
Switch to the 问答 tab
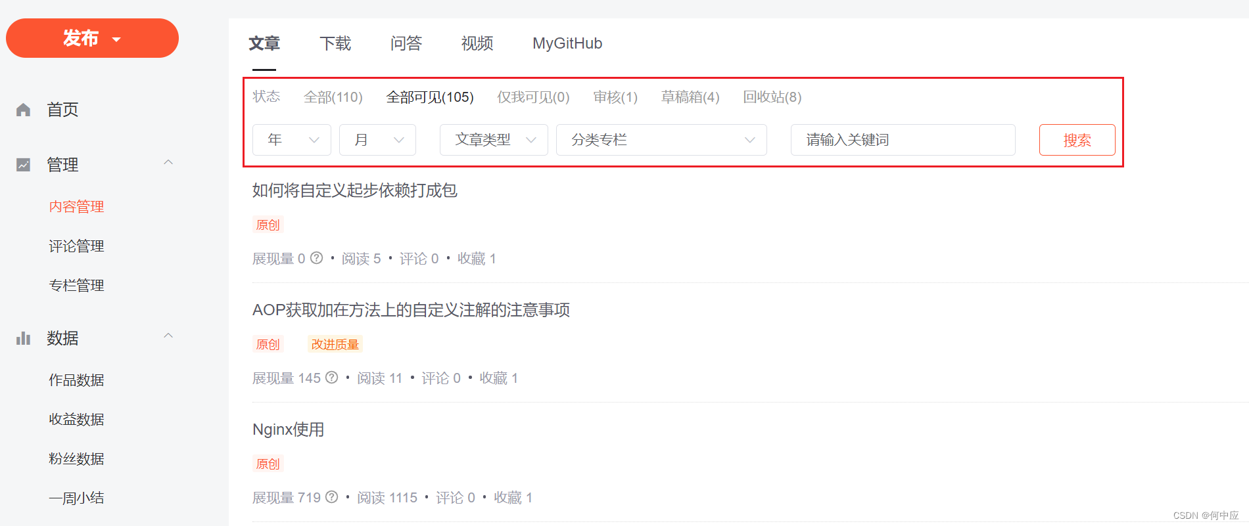pyautogui.click(x=406, y=43)
